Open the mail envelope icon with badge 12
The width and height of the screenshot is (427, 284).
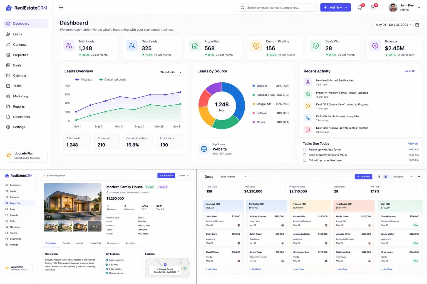[x=373, y=7]
